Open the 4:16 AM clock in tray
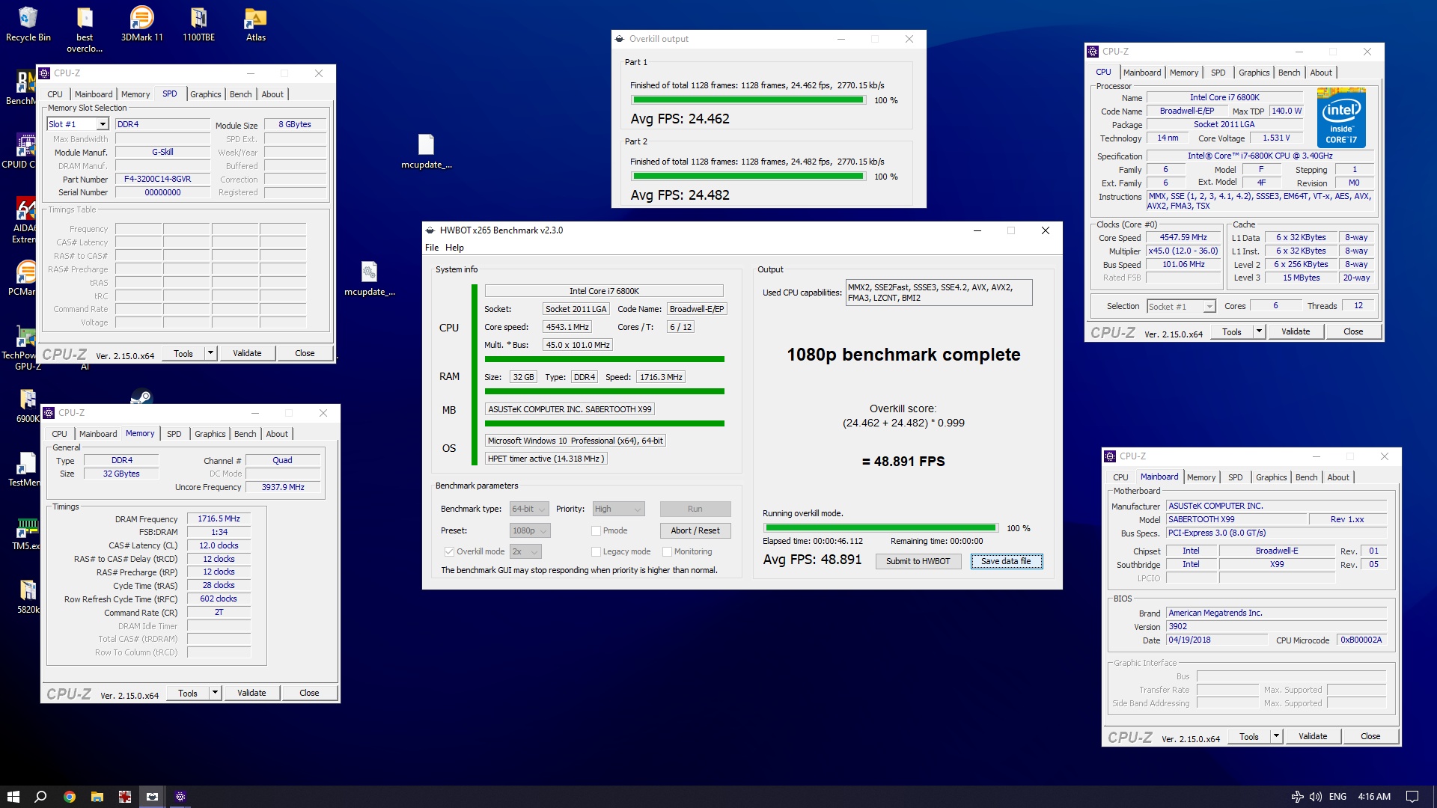 tap(1374, 797)
